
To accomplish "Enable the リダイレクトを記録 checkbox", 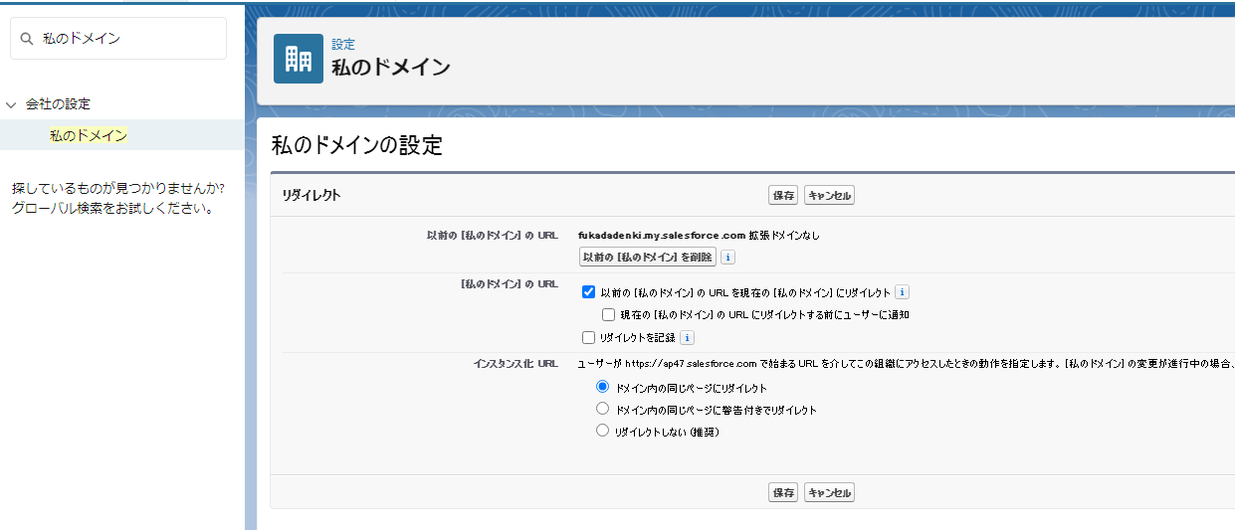I will pos(588,338).
